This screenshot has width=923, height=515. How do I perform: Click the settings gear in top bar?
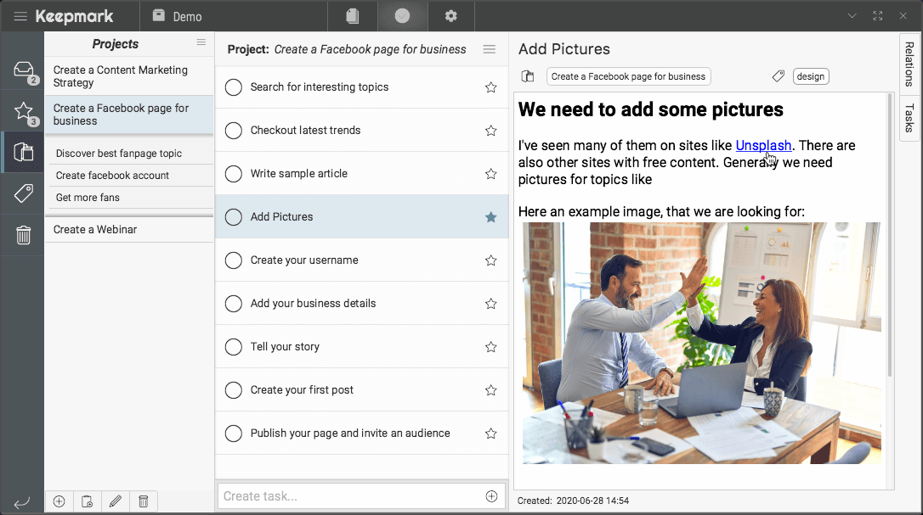coord(451,16)
